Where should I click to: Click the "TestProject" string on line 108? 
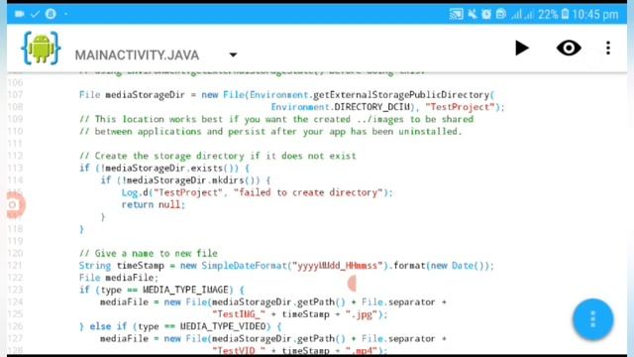(x=460, y=107)
